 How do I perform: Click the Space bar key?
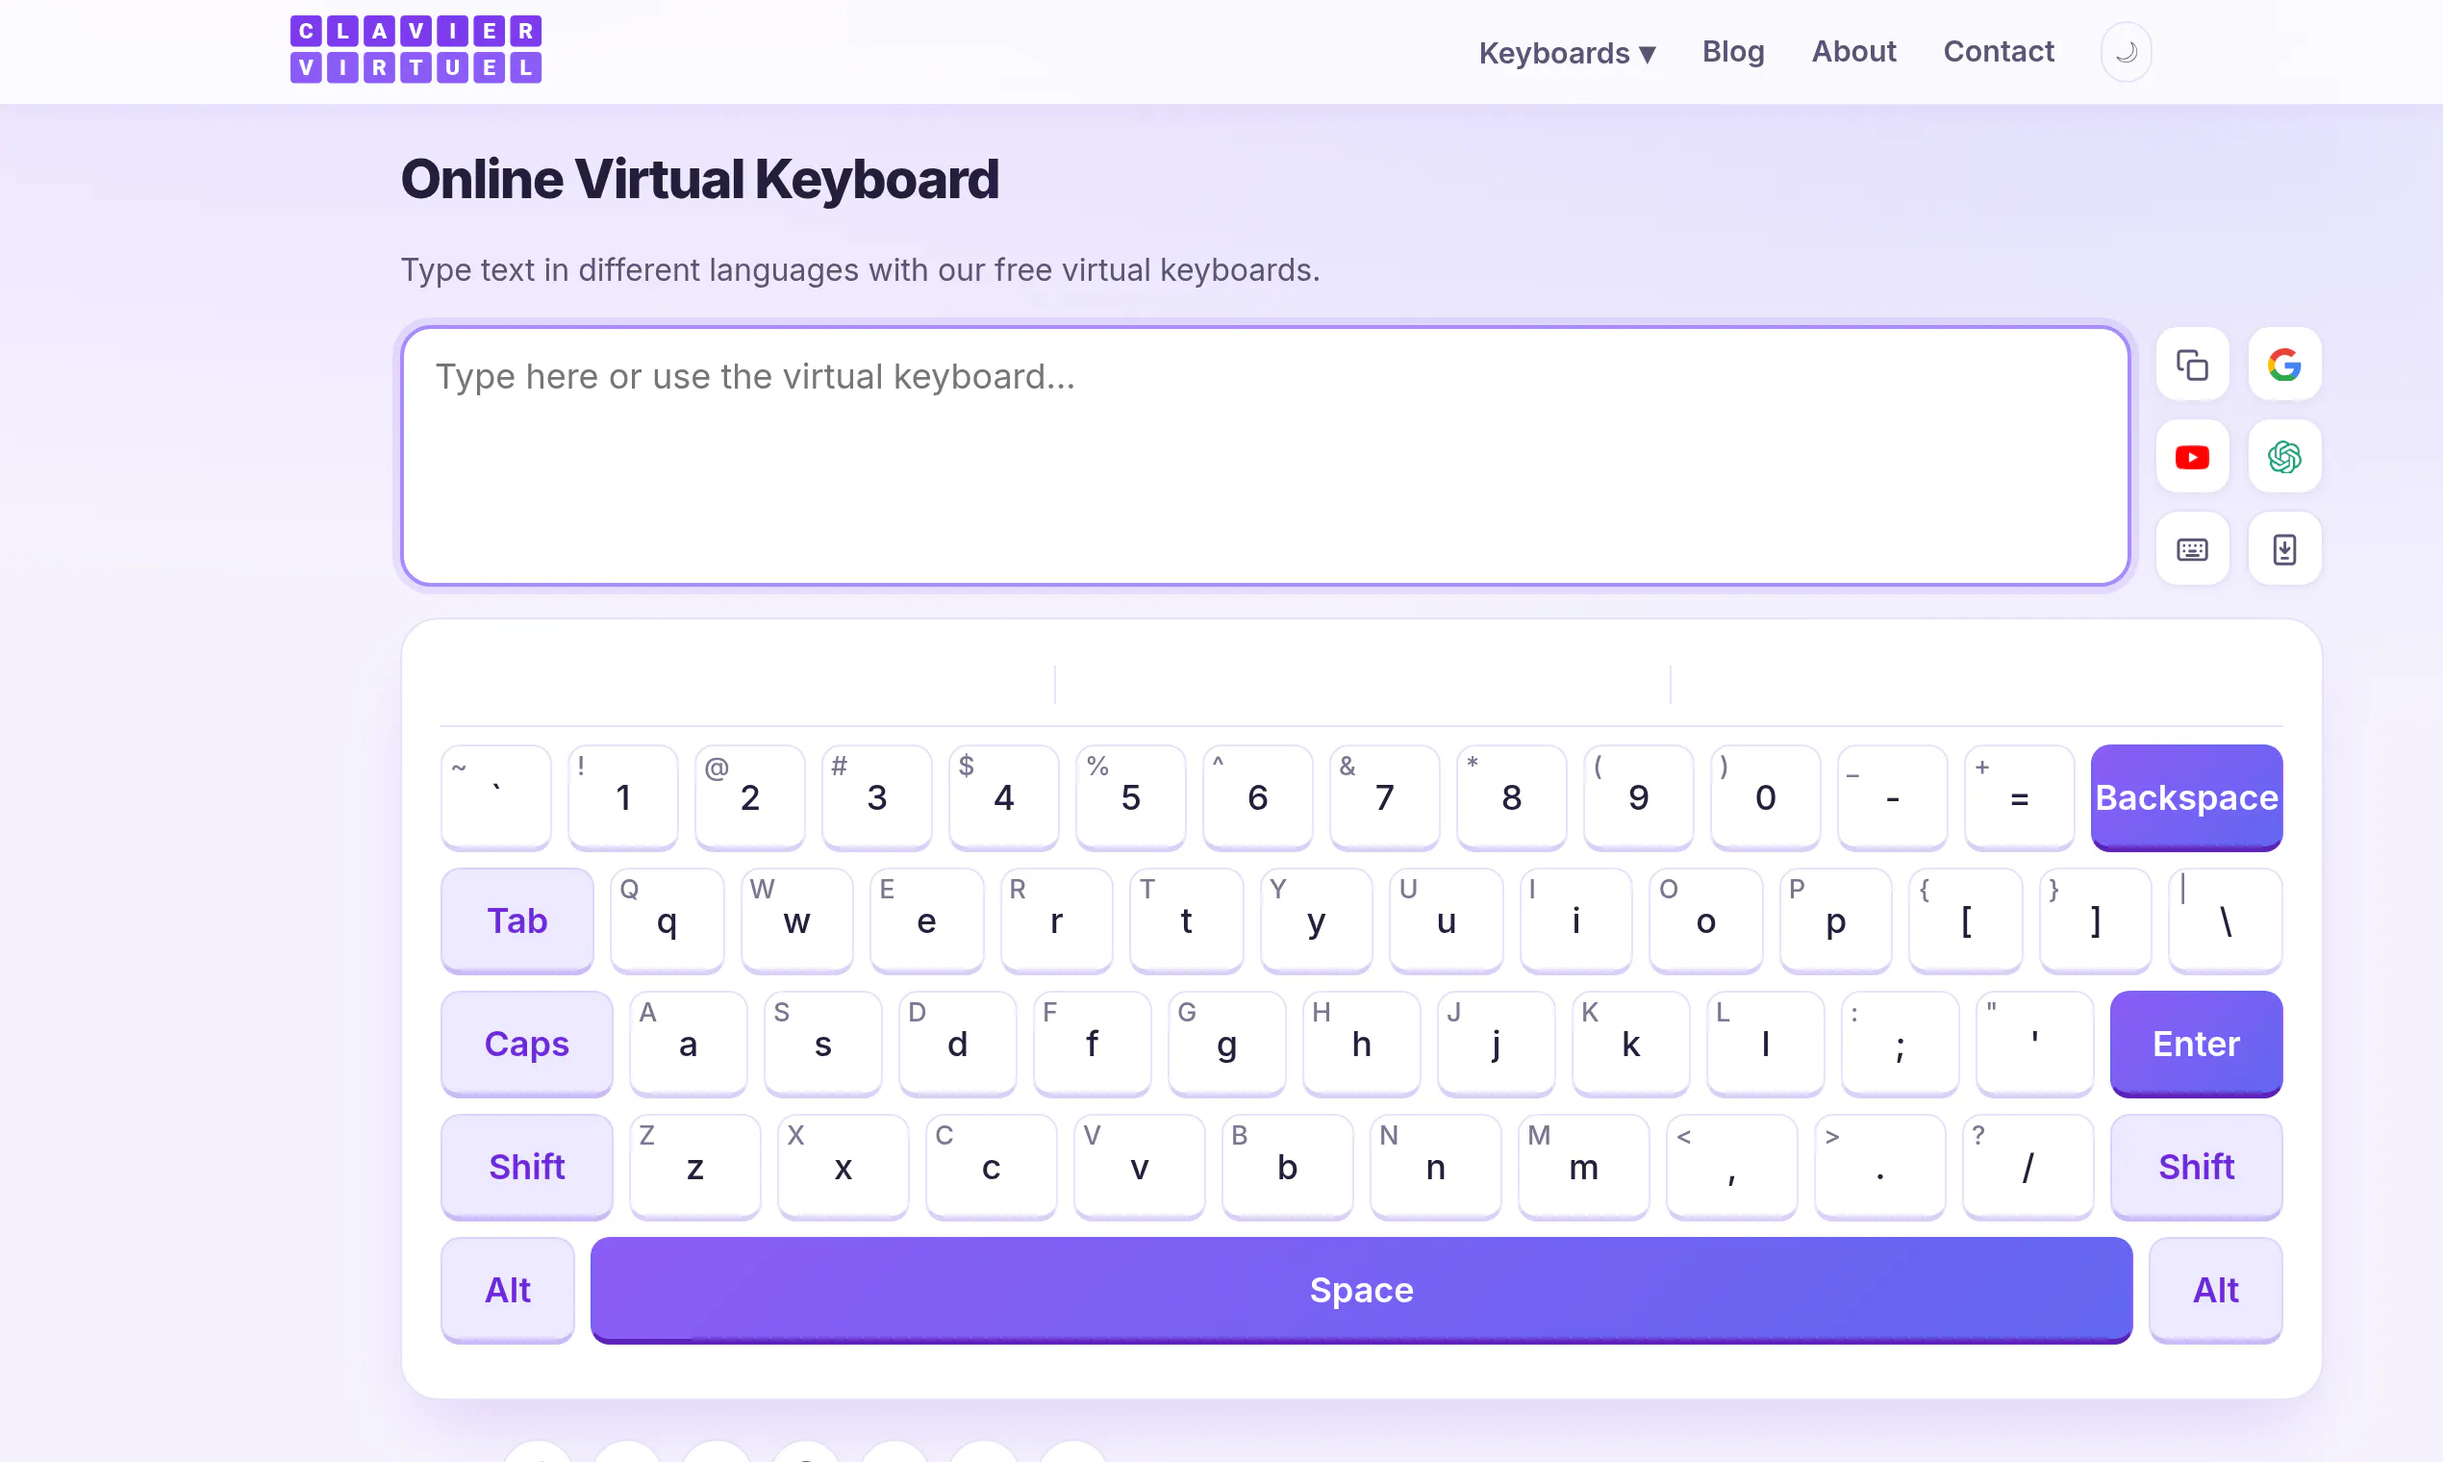(1361, 1290)
